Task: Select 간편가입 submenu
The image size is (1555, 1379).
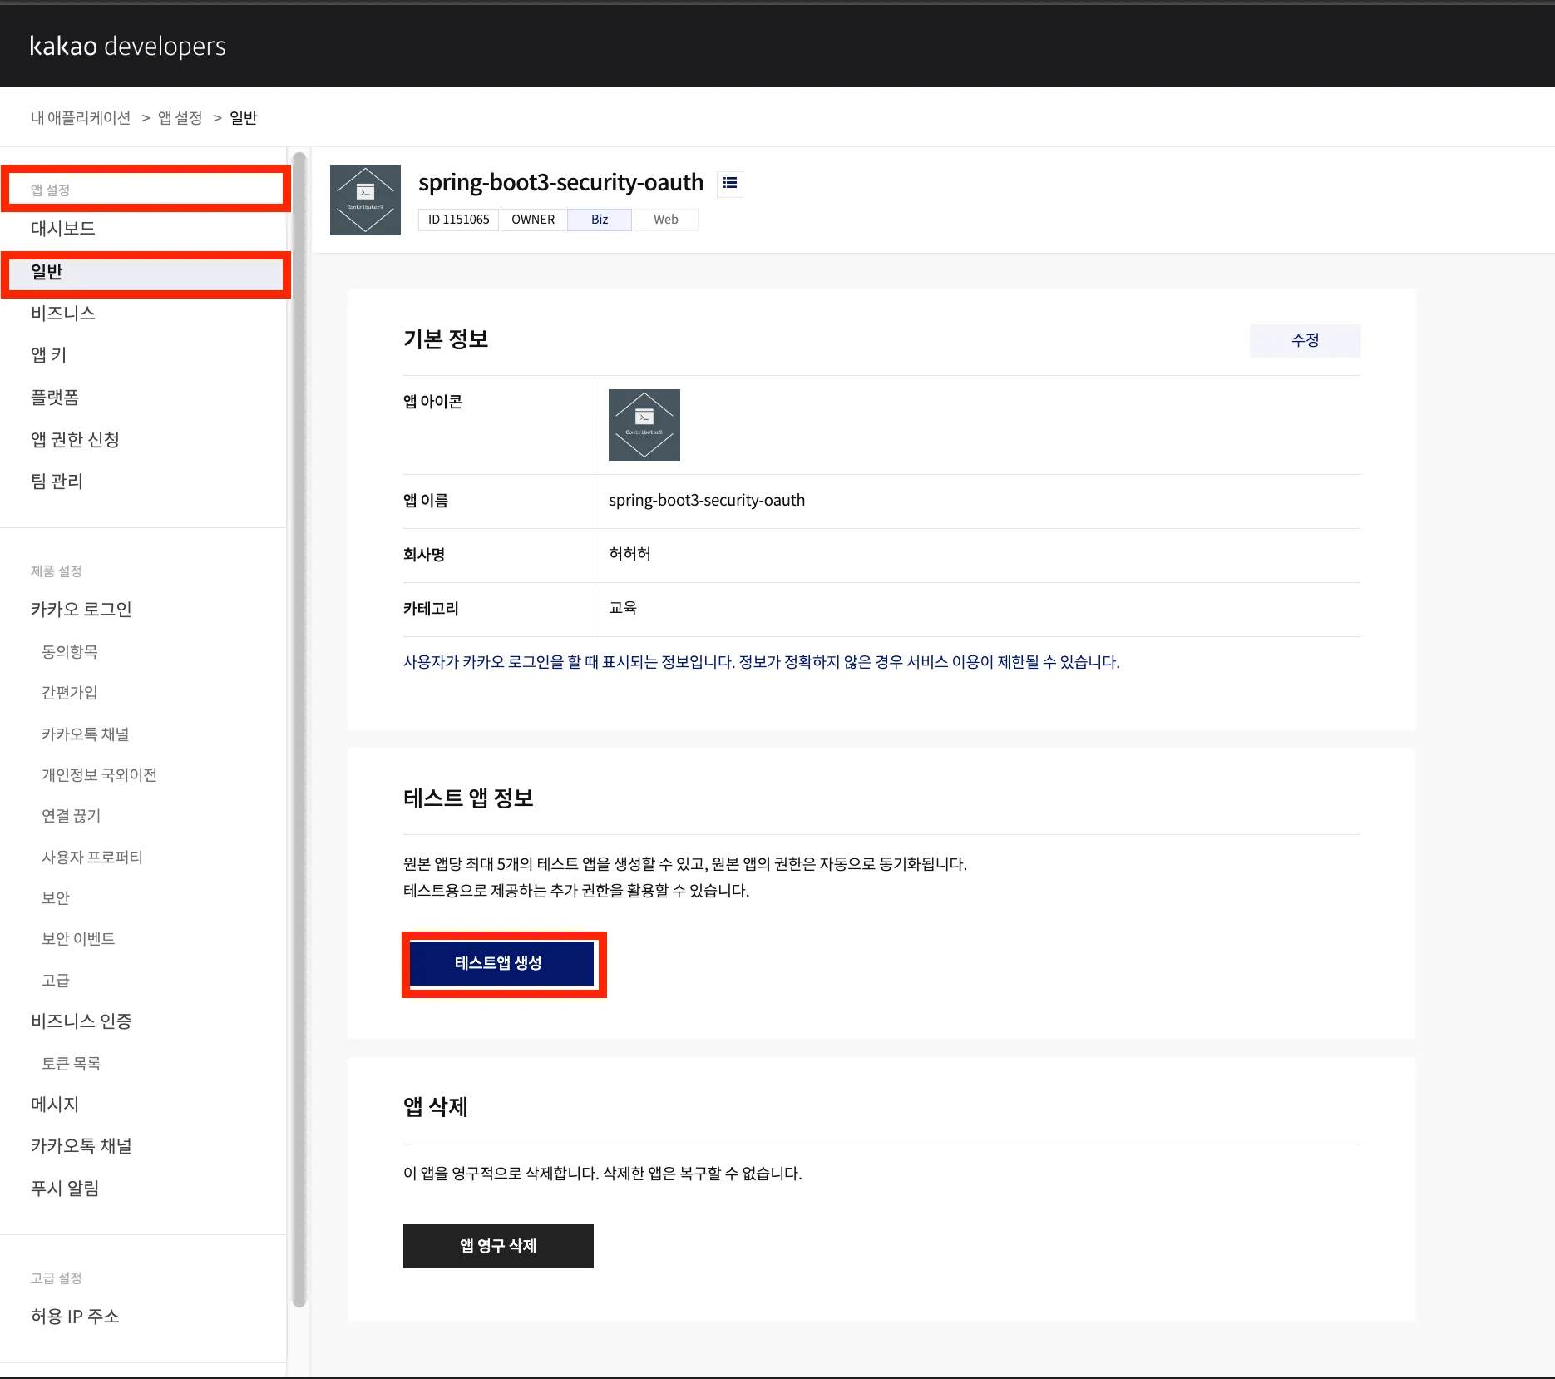Action: click(x=70, y=693)
